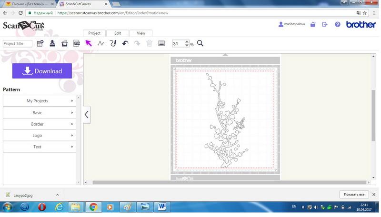Open the Chrome three-dot menu
The height and width of the screenshot is (217, 381).
click(374, 13)
